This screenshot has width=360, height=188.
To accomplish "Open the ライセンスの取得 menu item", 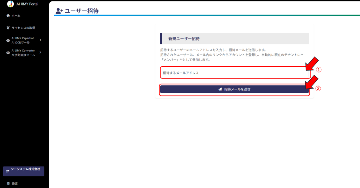I will (x=23, y=28).
